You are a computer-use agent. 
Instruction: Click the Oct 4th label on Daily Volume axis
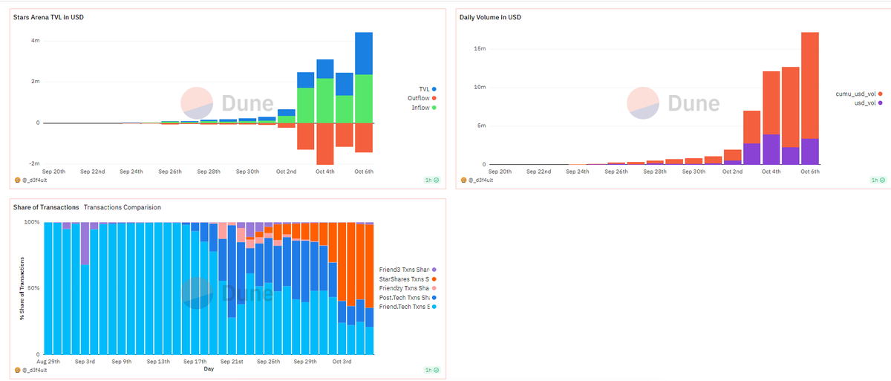[x=771, y=171]
